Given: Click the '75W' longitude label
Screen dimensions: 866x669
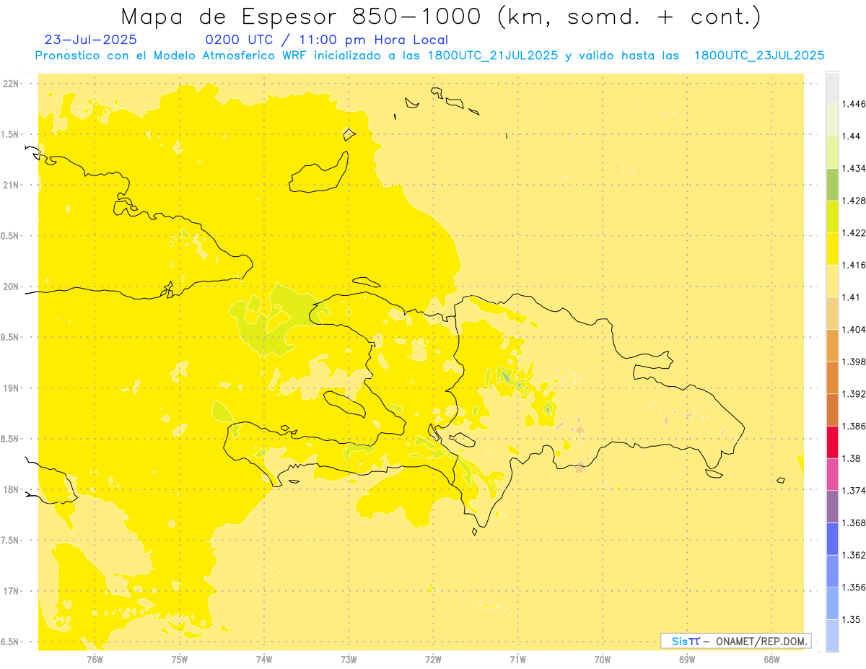Looking at the screenshot, I should coord(180,660).
